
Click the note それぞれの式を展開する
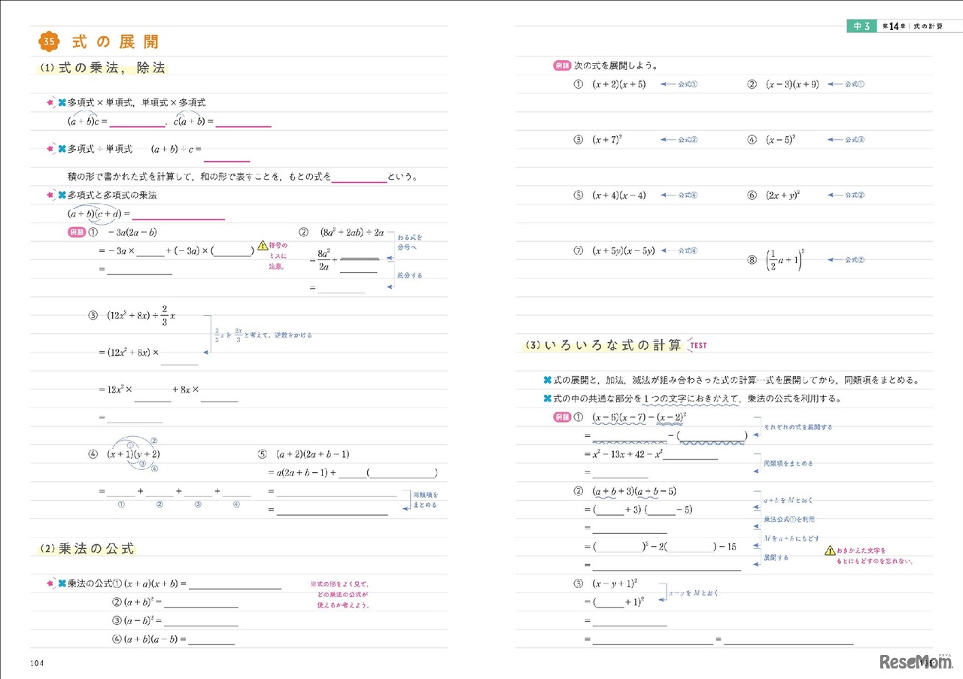(x=797, y=427)
